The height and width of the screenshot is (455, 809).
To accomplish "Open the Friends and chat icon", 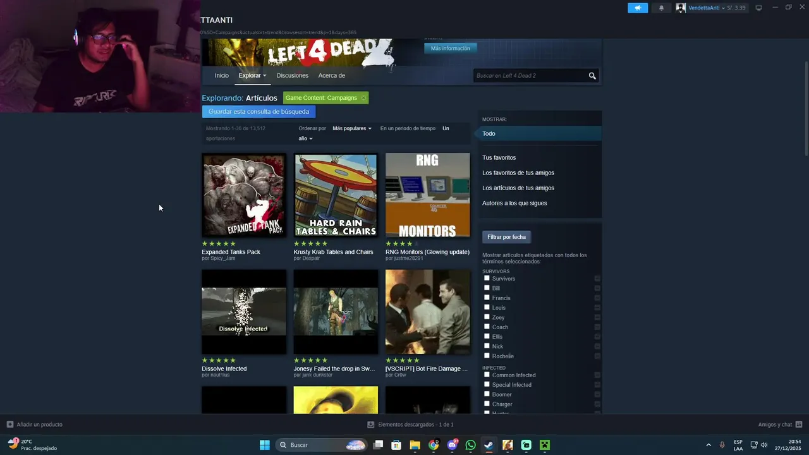I will coord(799,425).
